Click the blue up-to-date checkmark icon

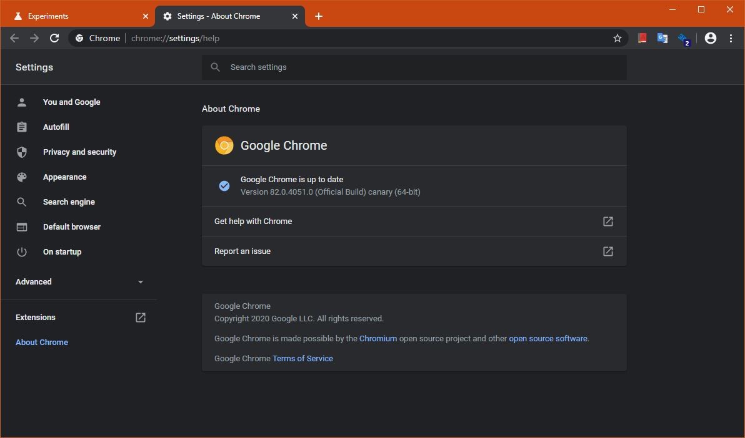[x=224, y=186]
